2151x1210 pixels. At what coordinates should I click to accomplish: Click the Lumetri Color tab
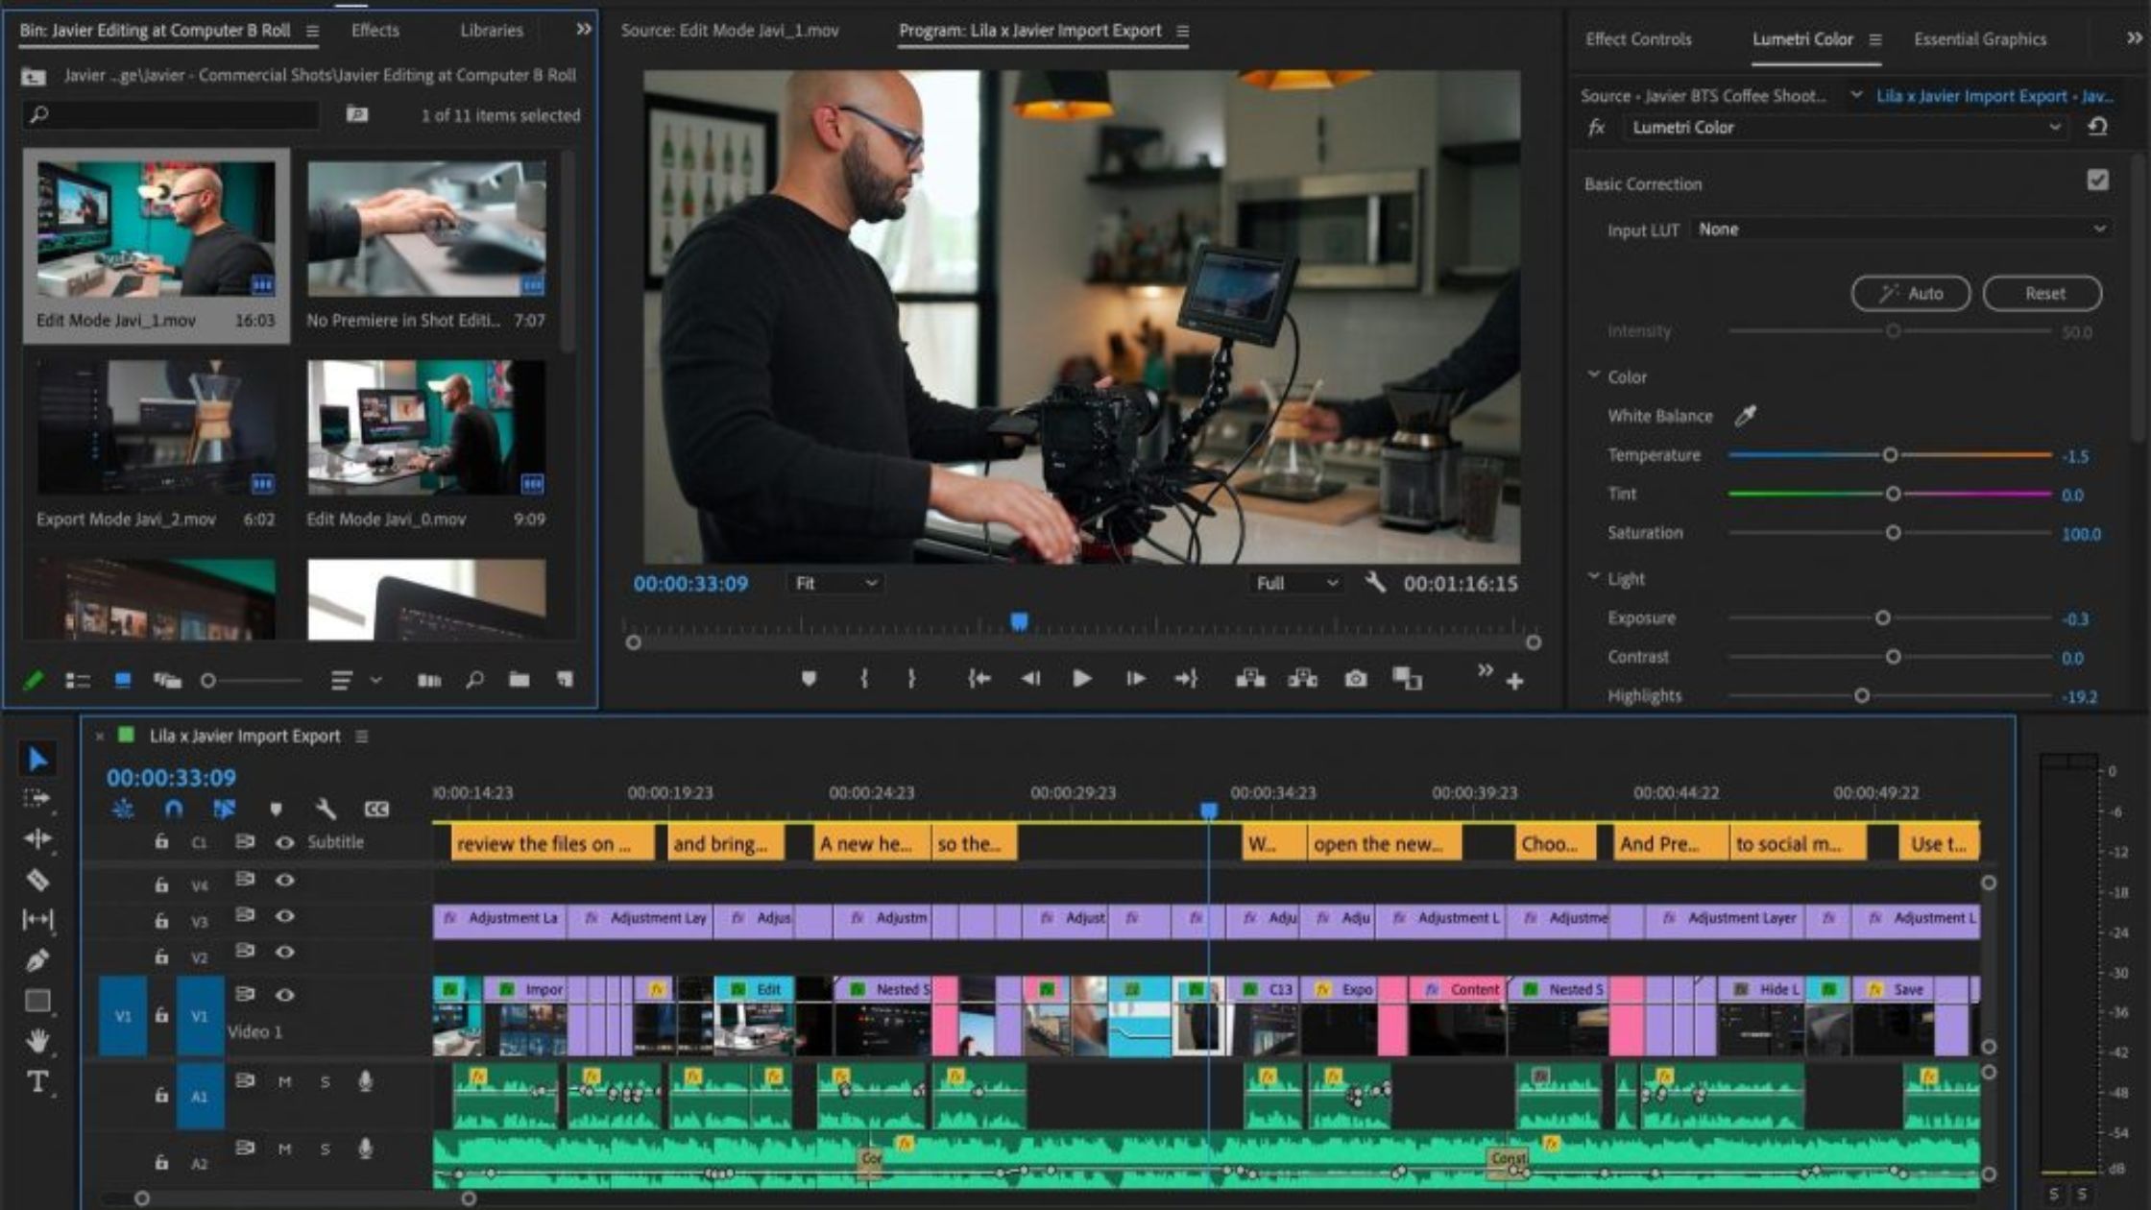(1802, 38)
